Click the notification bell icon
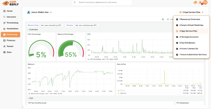 point(200,2)
